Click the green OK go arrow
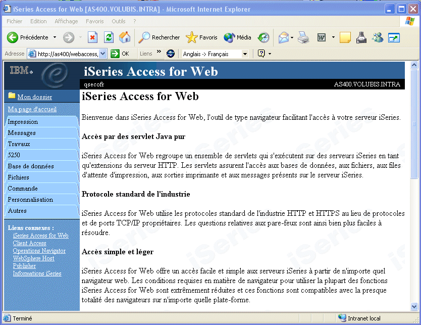421x325 pixels. pyautogui.click(x=115, y=54)
